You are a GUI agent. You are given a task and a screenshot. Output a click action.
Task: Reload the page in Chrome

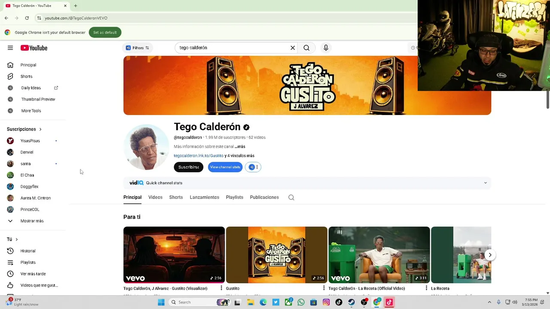pos(27,18)
